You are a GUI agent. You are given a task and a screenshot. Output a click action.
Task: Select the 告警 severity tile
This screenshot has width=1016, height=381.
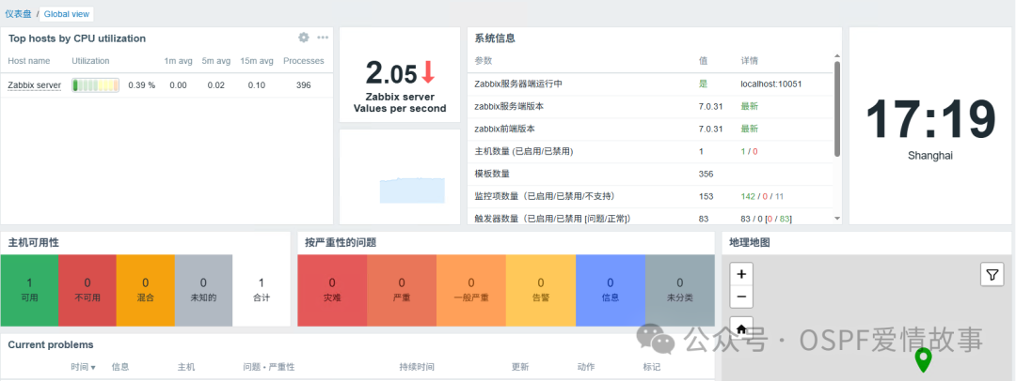coord(541,290)
